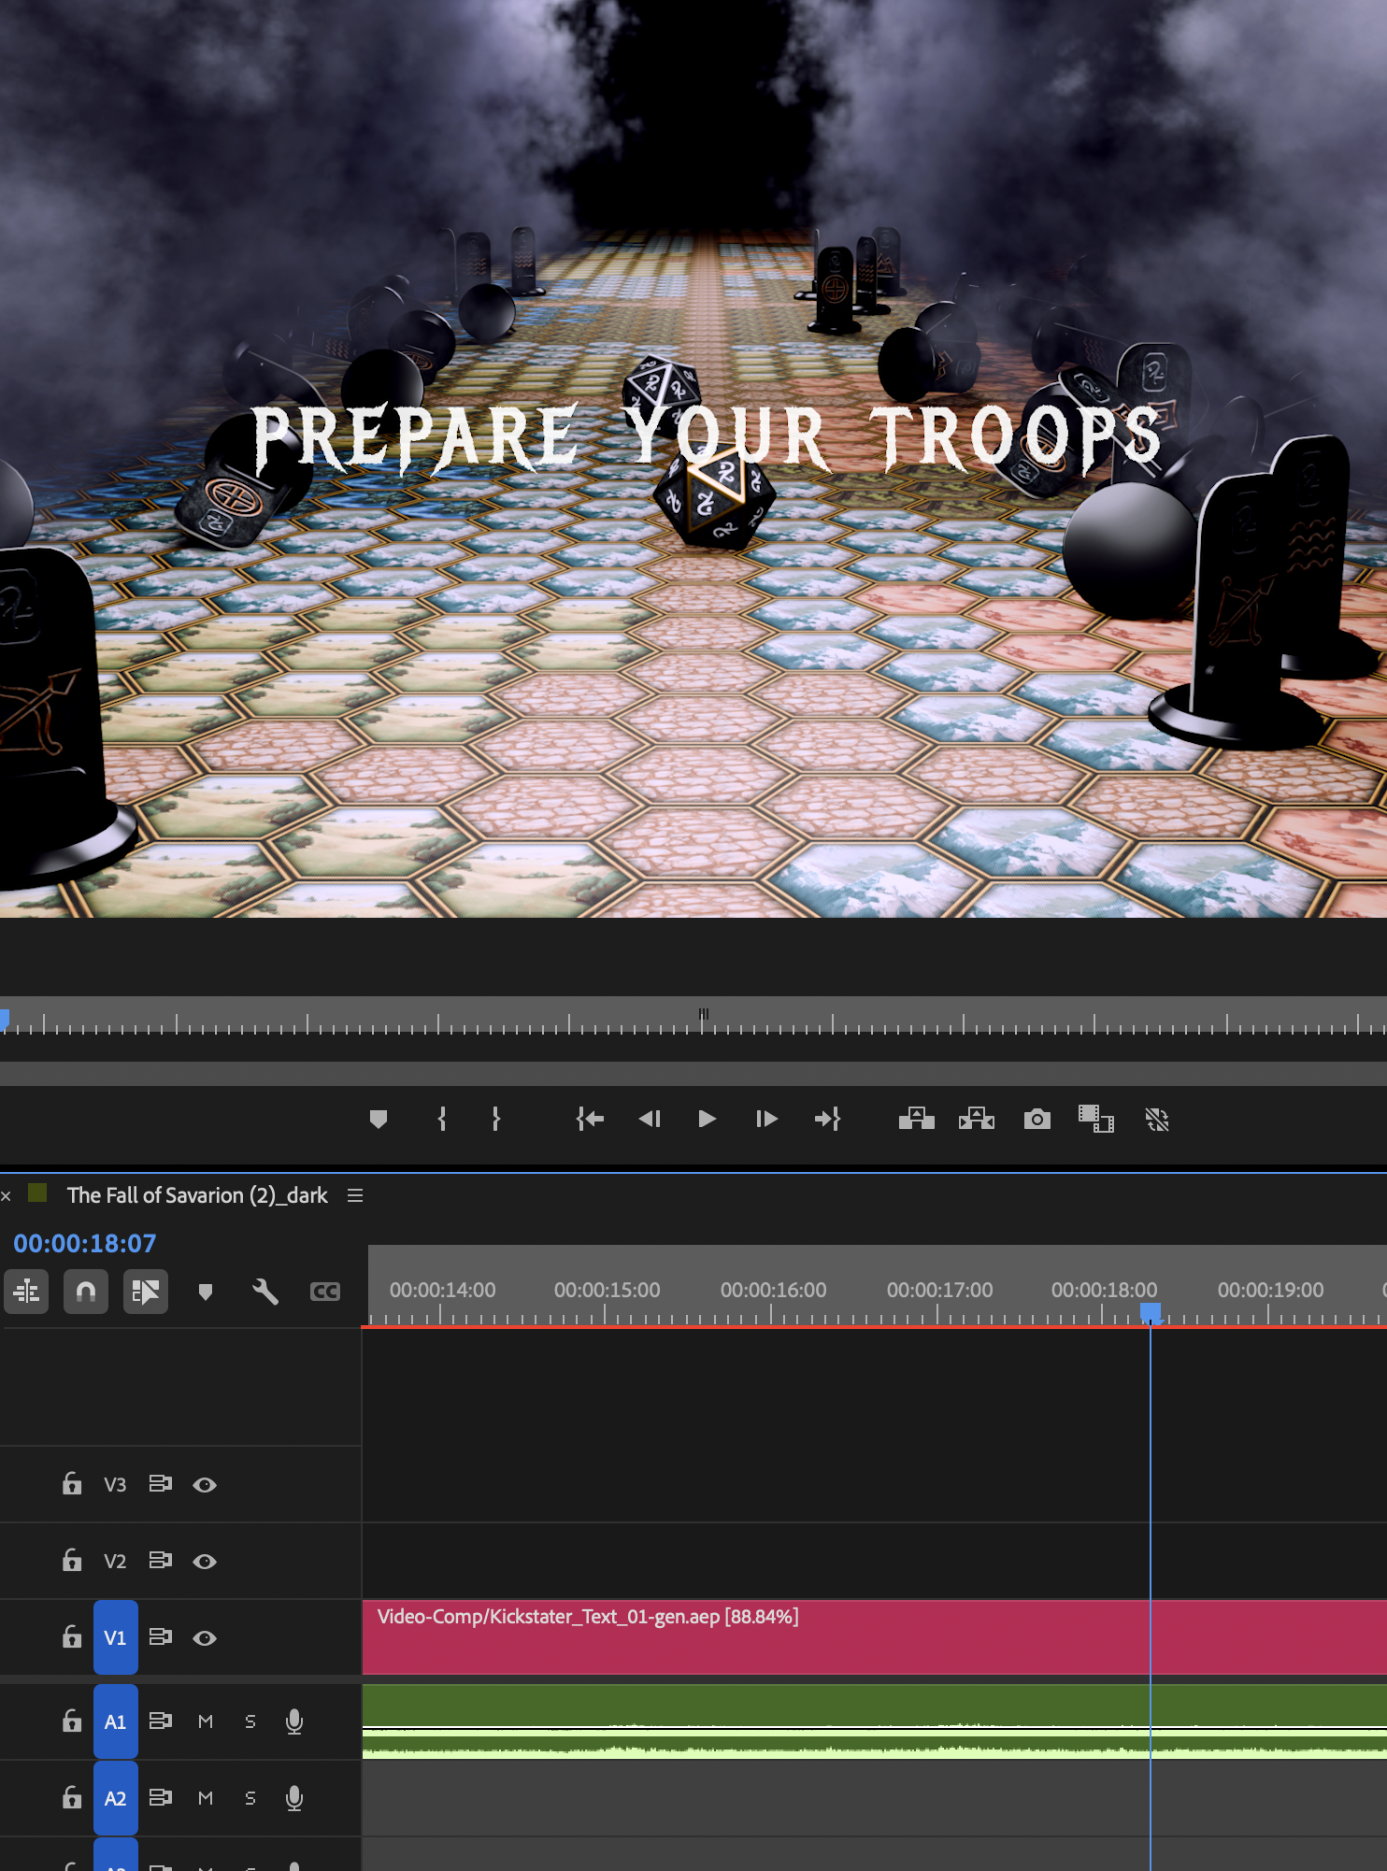
Task: Step back one frame
Action: coord(650,1119)
